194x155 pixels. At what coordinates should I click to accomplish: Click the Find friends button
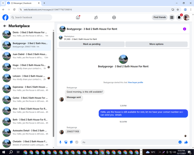[159, 17]
